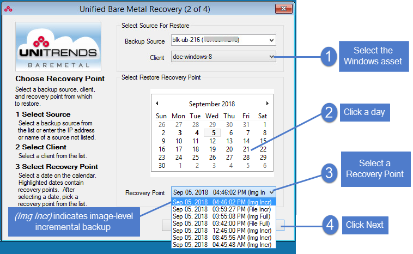Expand the Recovery Point combo box

point(223,192)
